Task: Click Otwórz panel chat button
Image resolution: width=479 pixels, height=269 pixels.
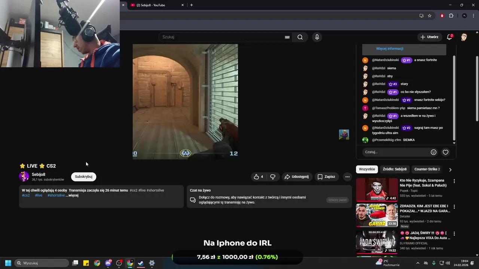Action: coord(338,200)
